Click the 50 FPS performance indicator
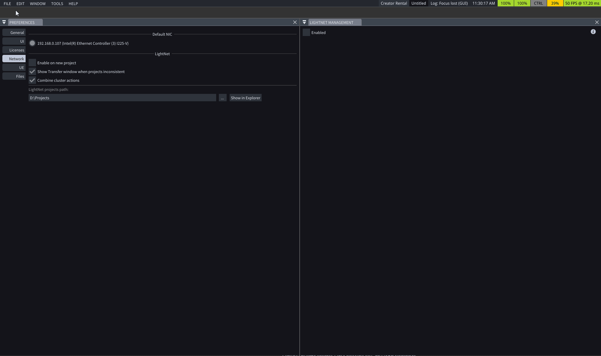Screen dimensions: 601x356 (582, 3)
